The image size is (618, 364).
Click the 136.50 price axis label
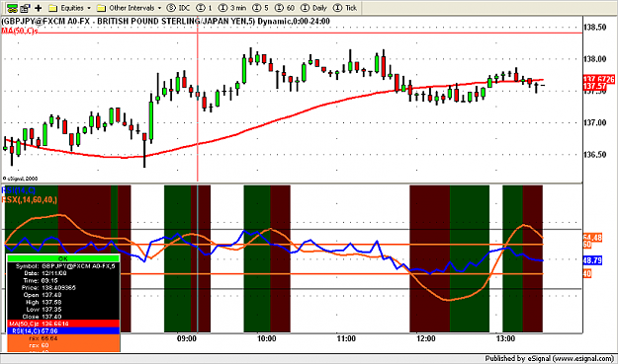(594, 155)
